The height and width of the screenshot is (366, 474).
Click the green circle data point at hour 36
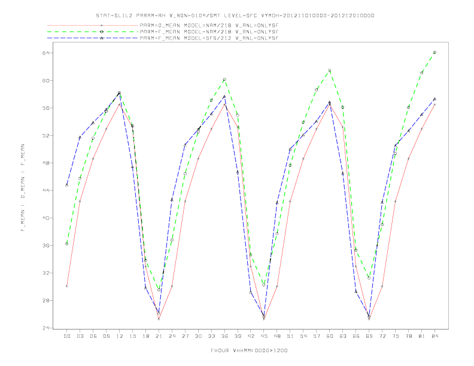[x=224, y=80]
